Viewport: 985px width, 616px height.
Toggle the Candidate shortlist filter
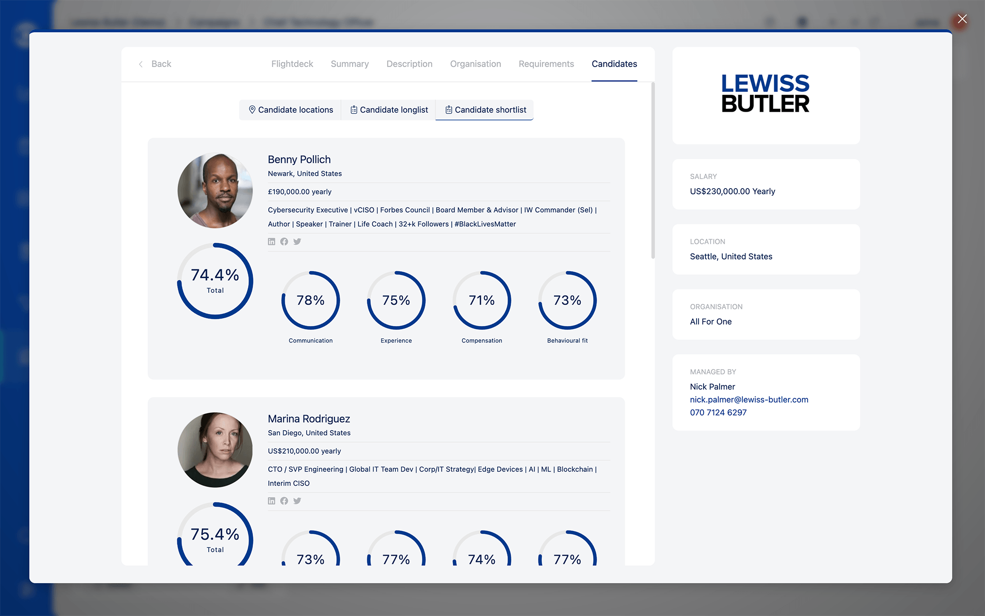pyautogui.click(x=485, y=109)
